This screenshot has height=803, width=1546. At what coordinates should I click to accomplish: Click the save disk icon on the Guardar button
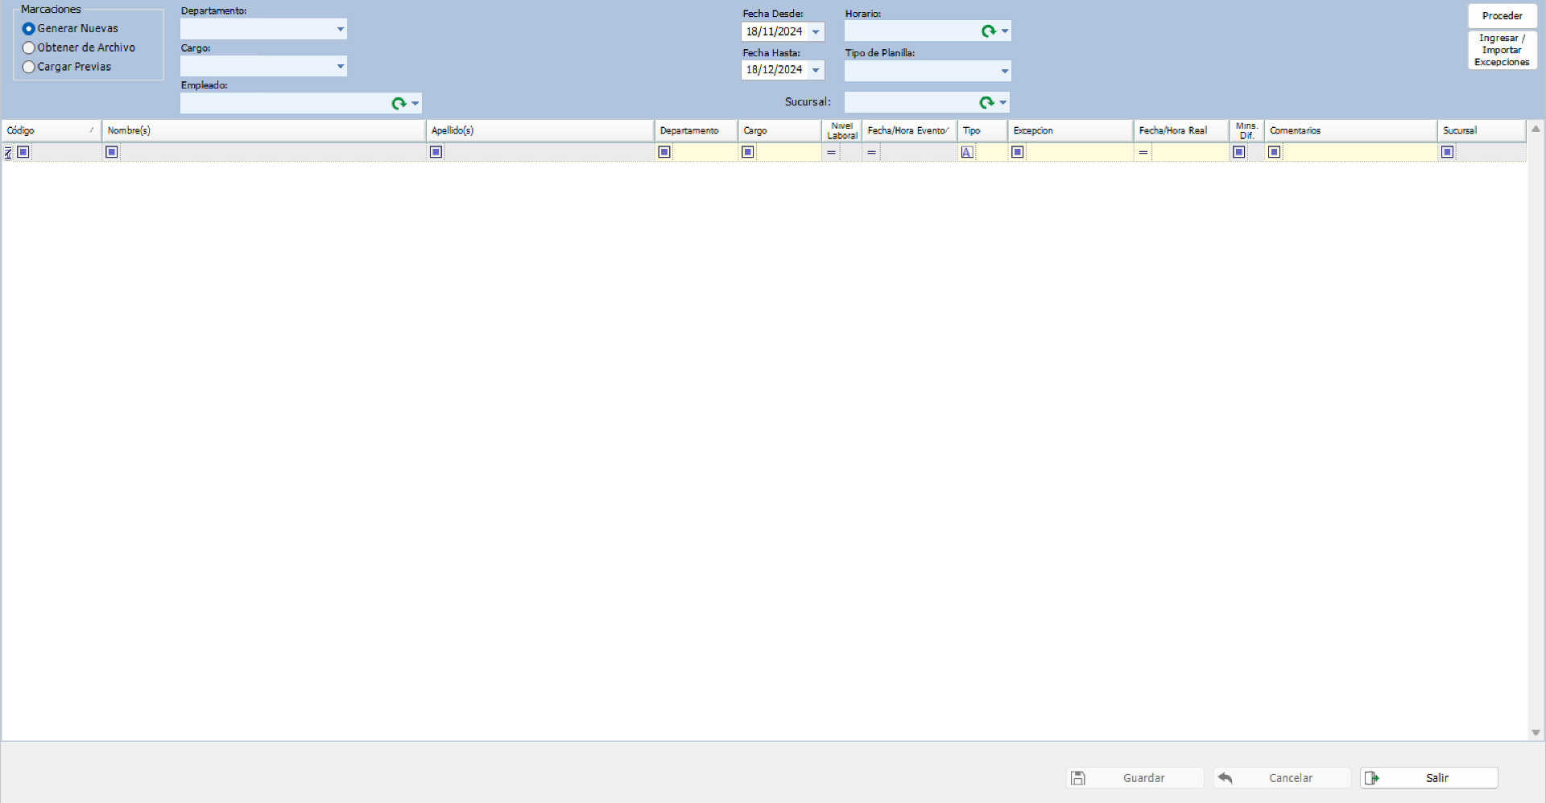click(x=1078, y=778)
